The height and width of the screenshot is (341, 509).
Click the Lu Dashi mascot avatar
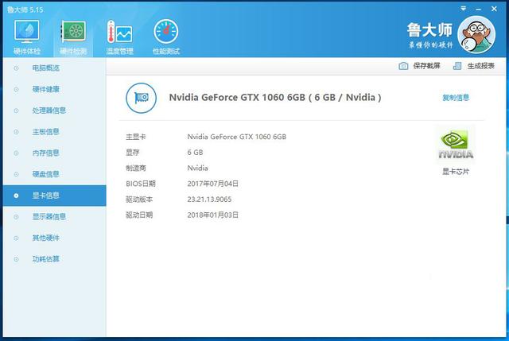click(476, 34)
